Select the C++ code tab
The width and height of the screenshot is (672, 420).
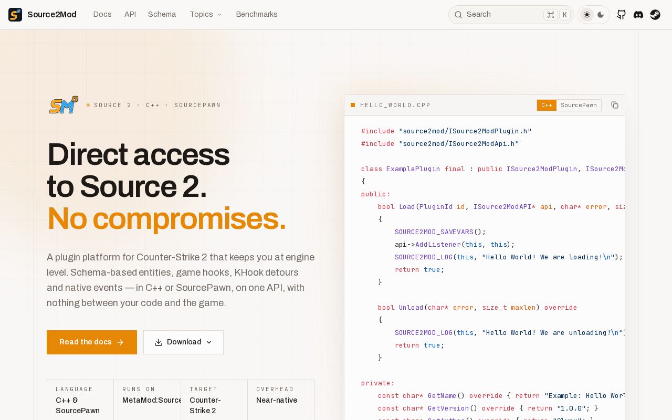coord(547,105)
